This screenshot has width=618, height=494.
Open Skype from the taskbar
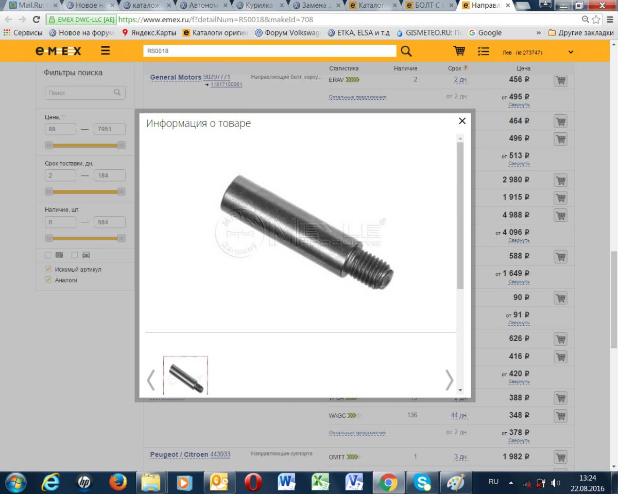point(422,482)
